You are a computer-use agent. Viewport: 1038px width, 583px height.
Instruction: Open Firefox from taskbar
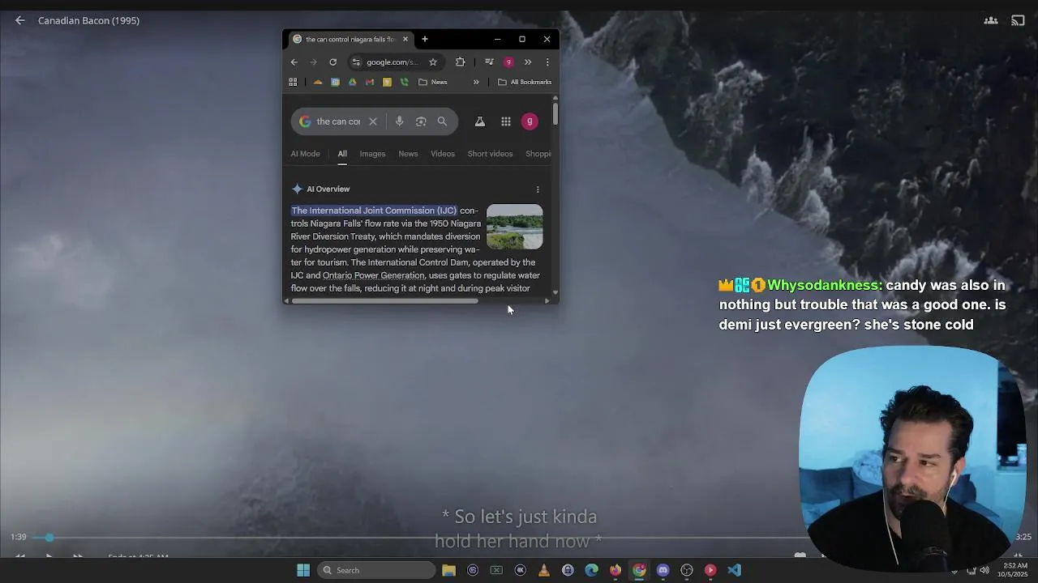pyautogui.click(x=616, y=570)
